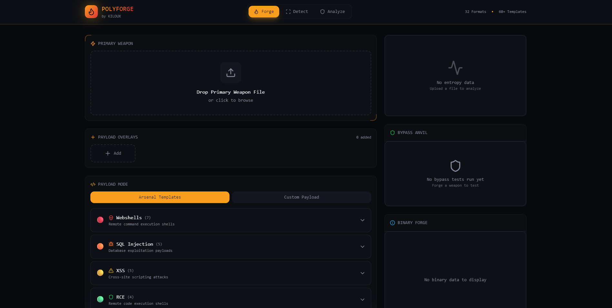
Task: Expand the Webshells category
Action: tap(362, 220)
